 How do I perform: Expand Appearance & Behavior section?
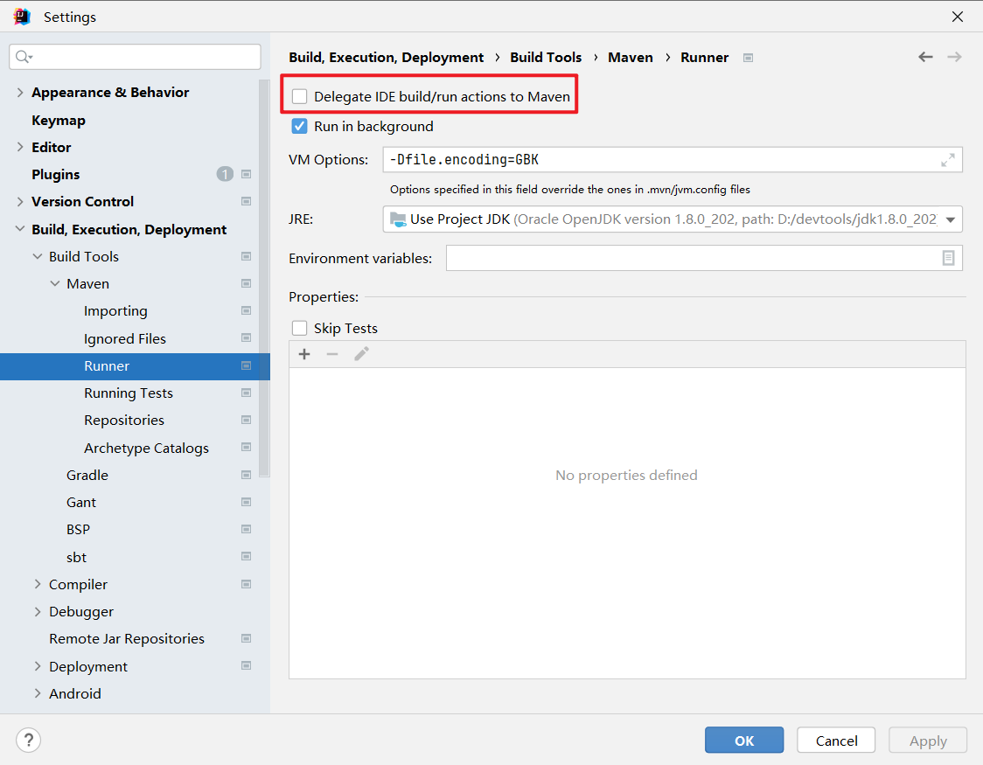(x=20, y=93)
